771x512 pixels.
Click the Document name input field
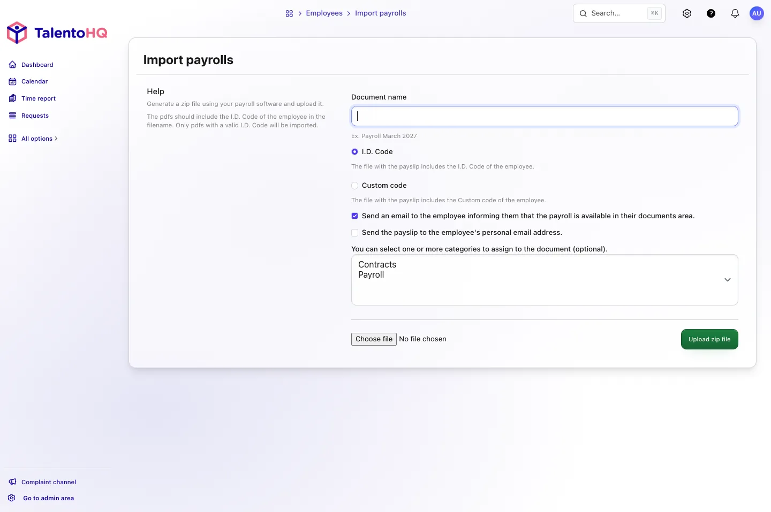click(545, 116)
